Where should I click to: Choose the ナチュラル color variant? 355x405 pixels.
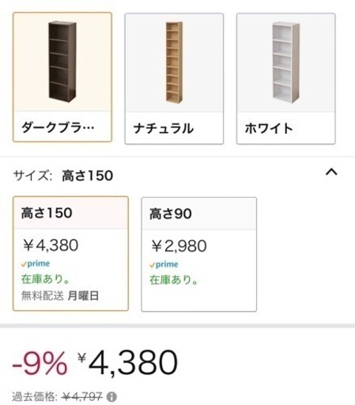click(x=174, y=78)
